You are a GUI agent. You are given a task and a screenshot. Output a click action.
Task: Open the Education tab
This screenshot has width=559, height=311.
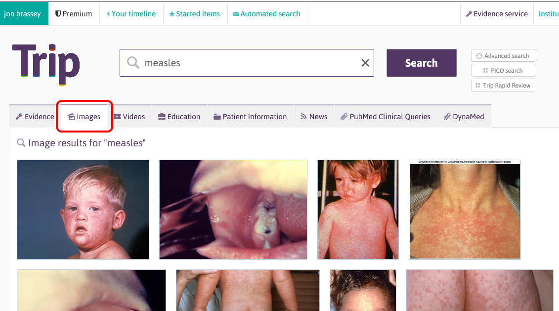(179, 117)
